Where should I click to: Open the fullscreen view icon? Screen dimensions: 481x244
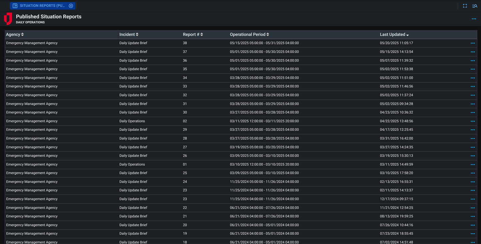tap(465, 6)
